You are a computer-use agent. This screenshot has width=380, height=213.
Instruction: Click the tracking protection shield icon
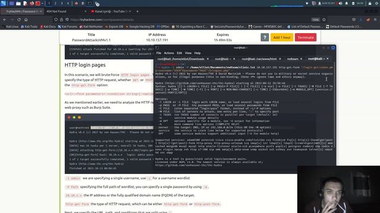point(56,20)
